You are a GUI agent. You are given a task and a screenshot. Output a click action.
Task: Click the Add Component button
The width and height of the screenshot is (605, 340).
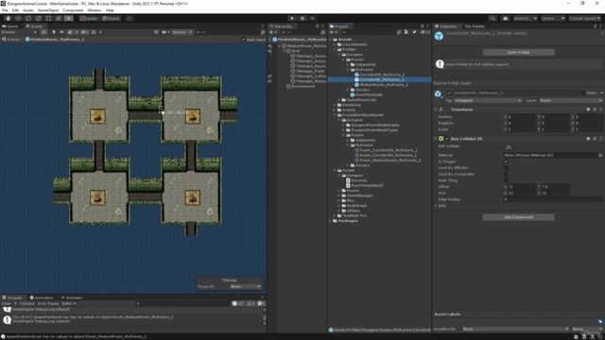pos(519,217)
